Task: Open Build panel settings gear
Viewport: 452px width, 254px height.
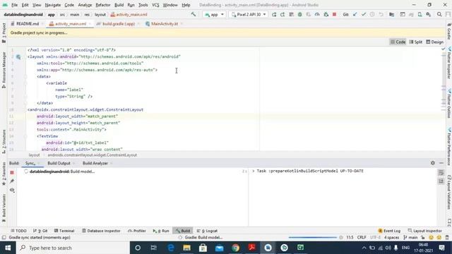Action: click(433, 163)
